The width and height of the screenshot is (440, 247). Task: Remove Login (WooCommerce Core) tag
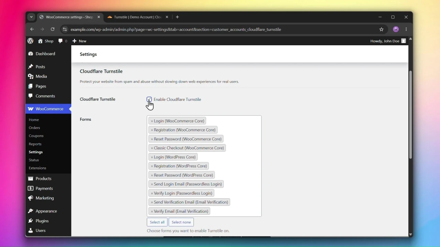coord(152,121)
